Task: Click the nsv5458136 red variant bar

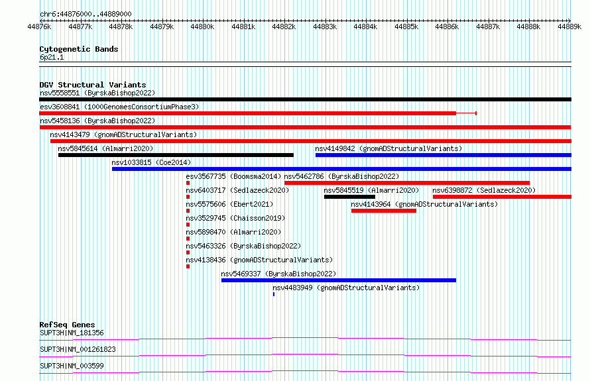Action: pos(305,127)
